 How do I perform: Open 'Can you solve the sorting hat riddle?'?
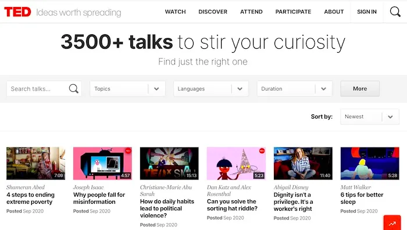click(233, 205)
